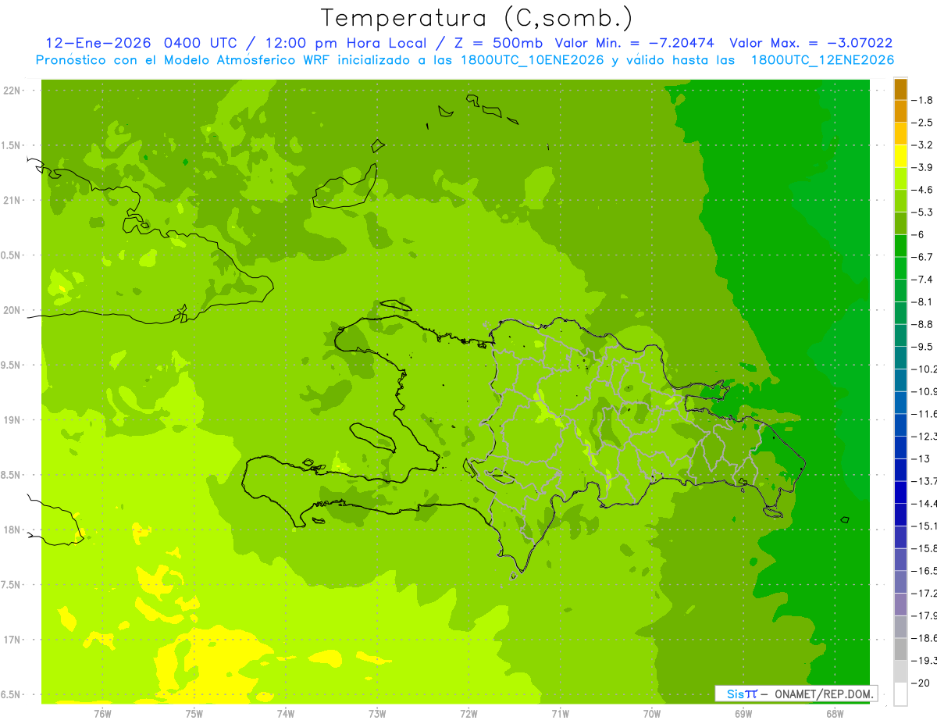Click the "20N" latitude axis label
937x724 pixels.
coord(12,310)
